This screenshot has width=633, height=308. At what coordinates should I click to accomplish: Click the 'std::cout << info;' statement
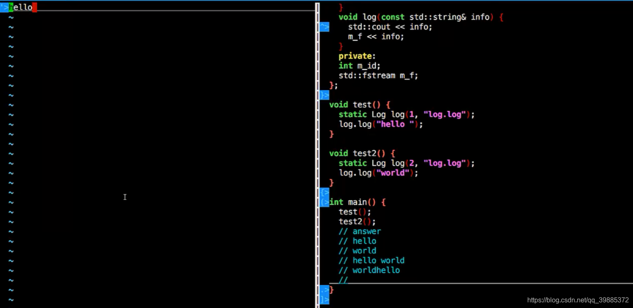coord(390,27)
